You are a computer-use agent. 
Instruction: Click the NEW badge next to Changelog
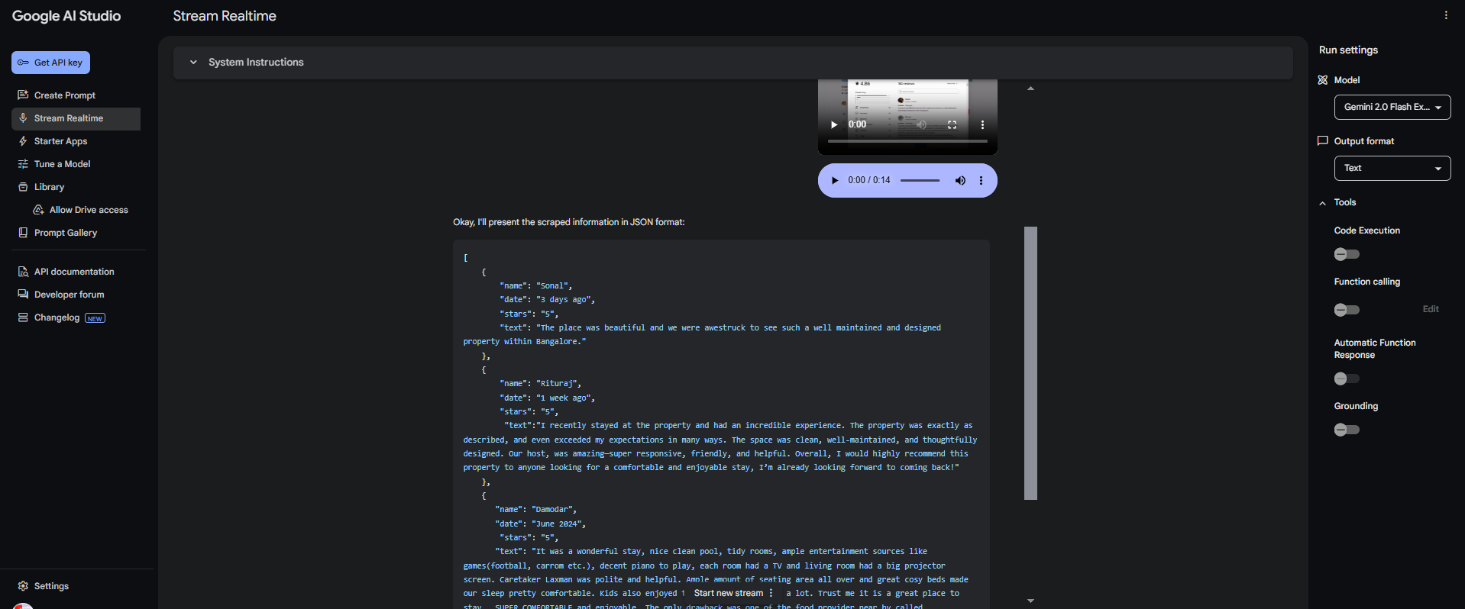(x=95, y=318)
